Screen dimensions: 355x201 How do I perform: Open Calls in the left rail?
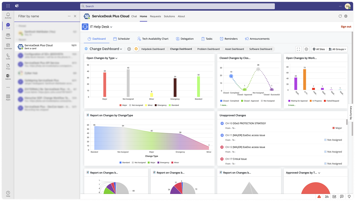pos(8,57)
